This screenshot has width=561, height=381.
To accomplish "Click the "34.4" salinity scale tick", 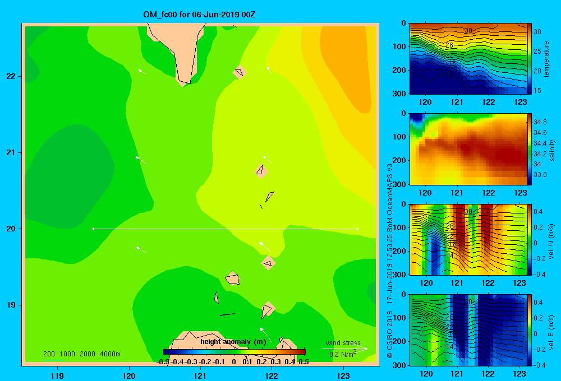I will click(540, 143).
